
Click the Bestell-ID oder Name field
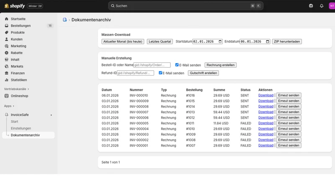pos(152,65)
